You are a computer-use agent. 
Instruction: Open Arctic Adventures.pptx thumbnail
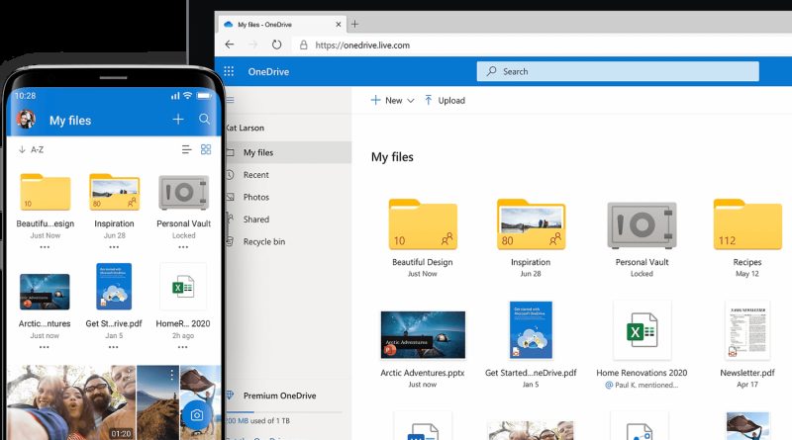click(423, 334)
